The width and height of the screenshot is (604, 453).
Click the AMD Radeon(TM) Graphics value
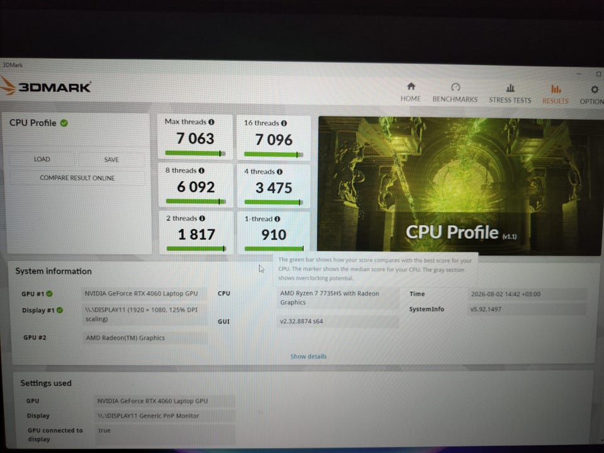145,338
